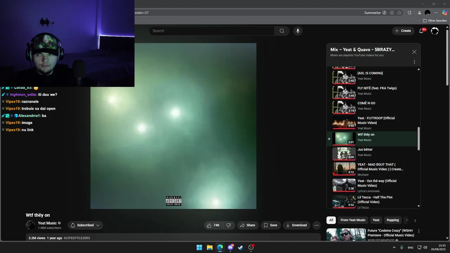Click the video player album cover
Viewport: 450px width, 253px height.
[173, 126]
